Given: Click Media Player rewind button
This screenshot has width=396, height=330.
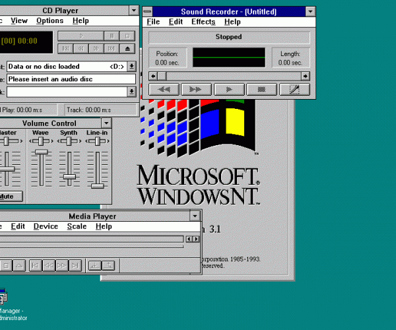Looking at the screenshot, I should point(49,265).
